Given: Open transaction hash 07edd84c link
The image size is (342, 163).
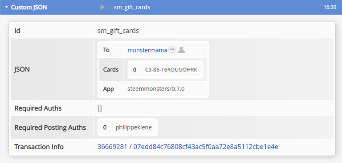Looking at the screenshot, I should point(206,147).
